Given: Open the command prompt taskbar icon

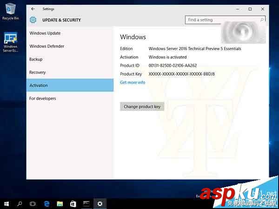Looking at the screenshot, I should click(x=86, y=204).
